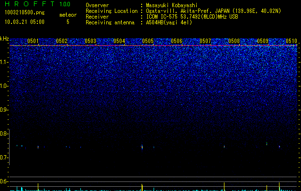The width and height of the screenshot is (301, 191).
Task: Select the file name 1003210500.png
Action: pos(25,13)
